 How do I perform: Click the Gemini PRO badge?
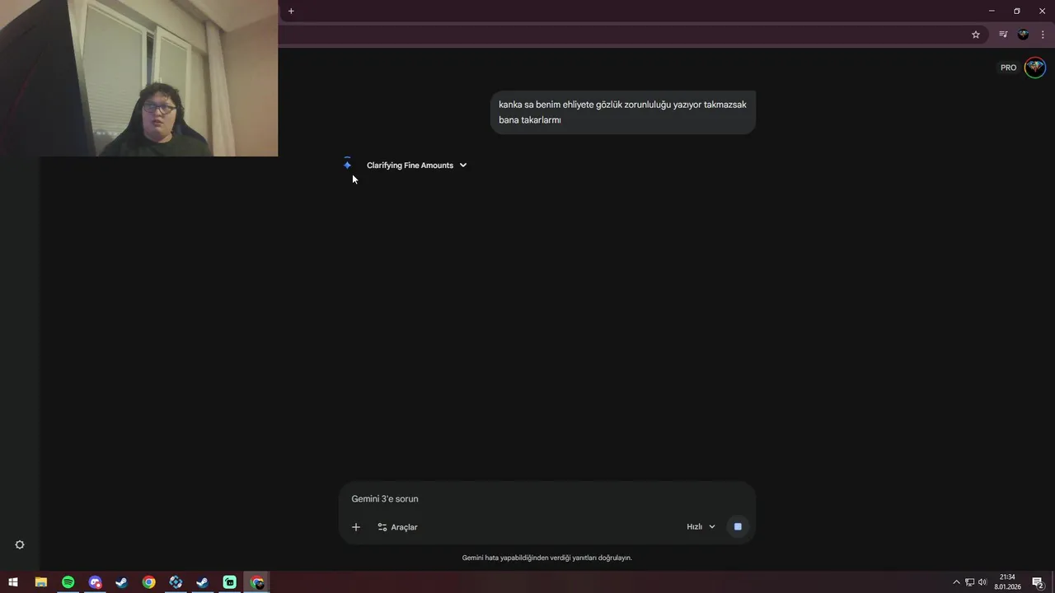1009,68
